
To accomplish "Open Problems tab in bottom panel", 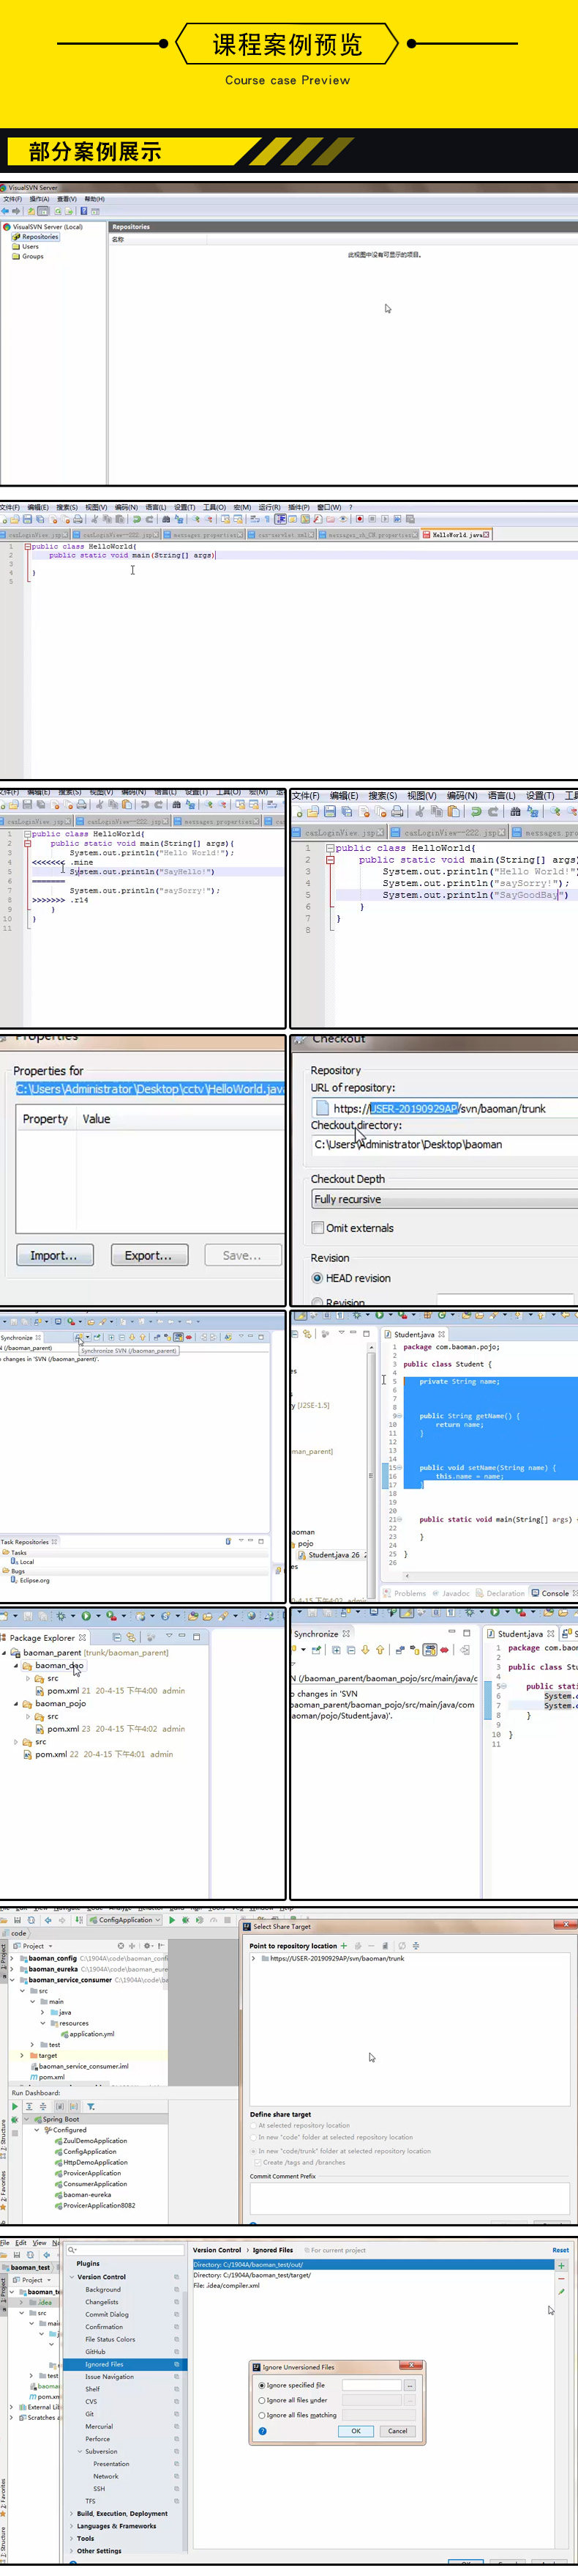I will pyautogui.click(x=405, y=1593).
